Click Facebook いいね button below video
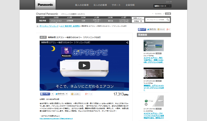The height and width of the screenshot is (121, 207). pyautogui.click(x=45, y=94)
